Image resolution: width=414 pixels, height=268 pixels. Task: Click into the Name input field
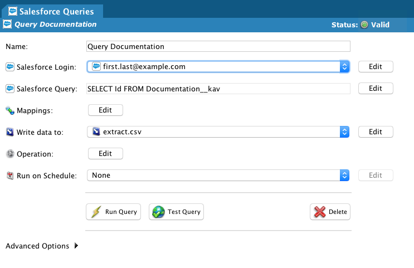pyautogui.click(x=218, y=46)
